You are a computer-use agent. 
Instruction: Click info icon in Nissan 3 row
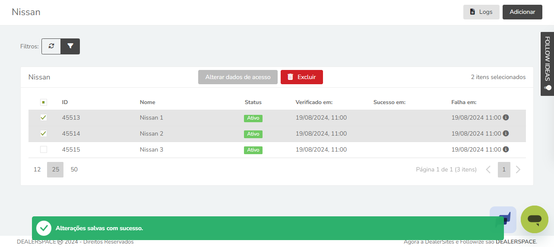coord(506,149)
